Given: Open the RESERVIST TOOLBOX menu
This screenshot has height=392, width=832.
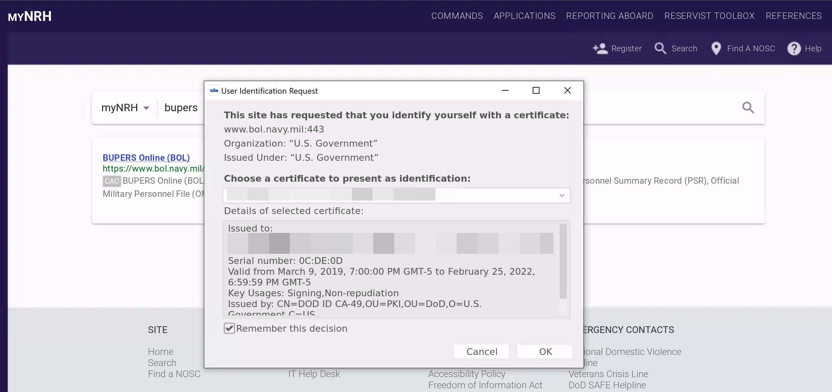Looking at the screenshot, I should (709, 16).
